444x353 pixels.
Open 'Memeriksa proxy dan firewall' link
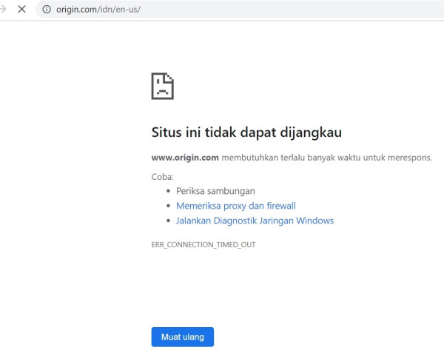(236, 206)
